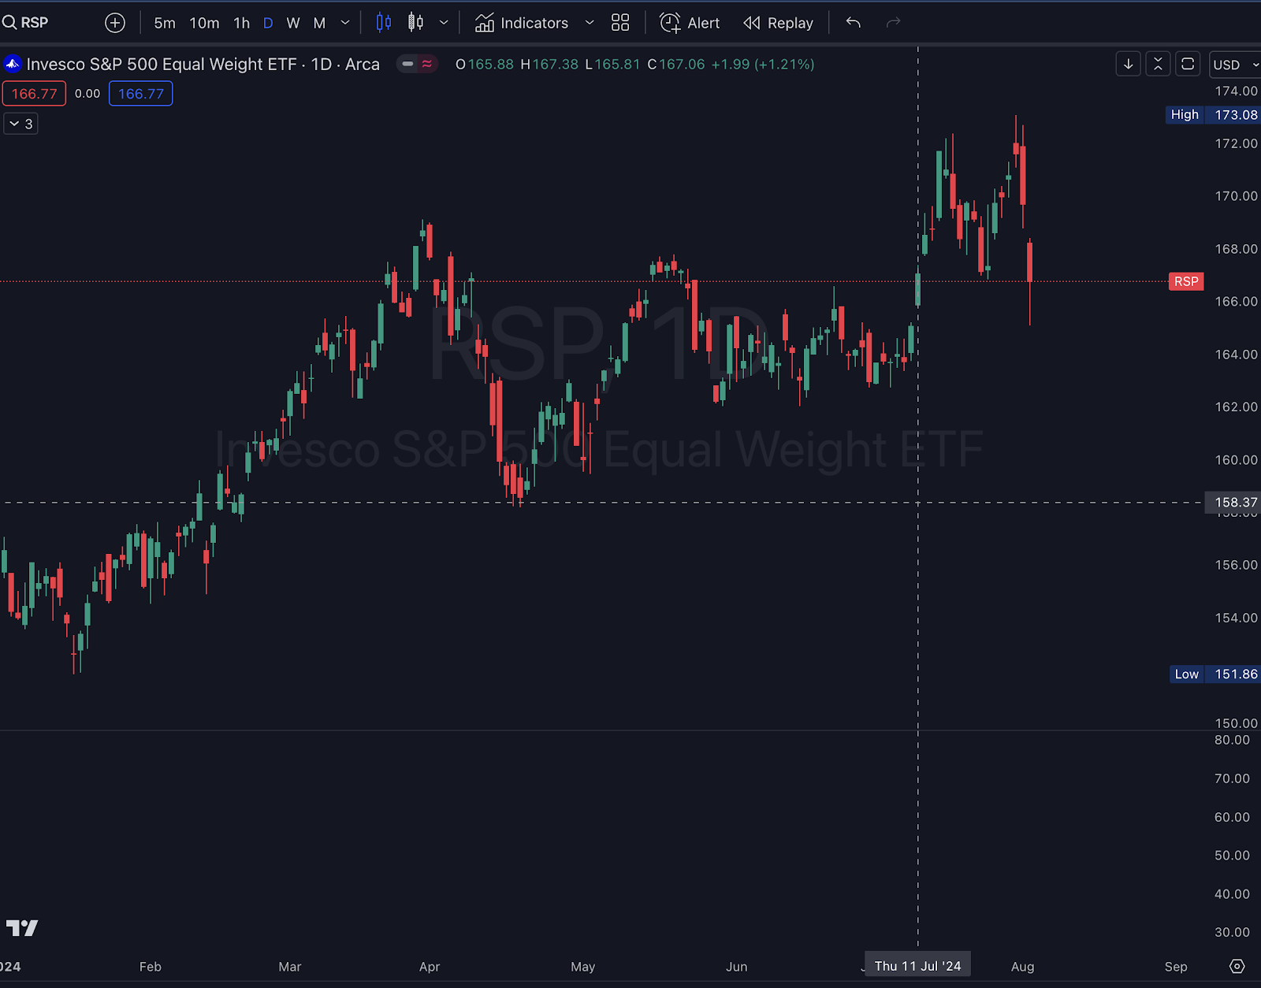Screen dimensions: 1261x988
Task: Select the bars chart style icon
Action: tap(384, 23)
